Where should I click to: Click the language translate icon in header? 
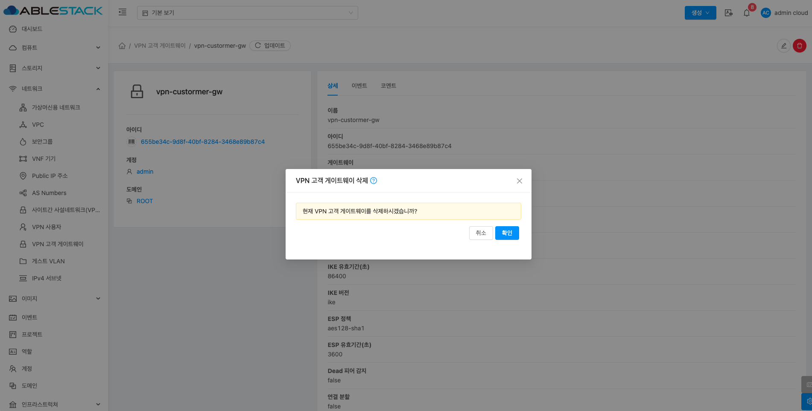click(x=729, y=13)
